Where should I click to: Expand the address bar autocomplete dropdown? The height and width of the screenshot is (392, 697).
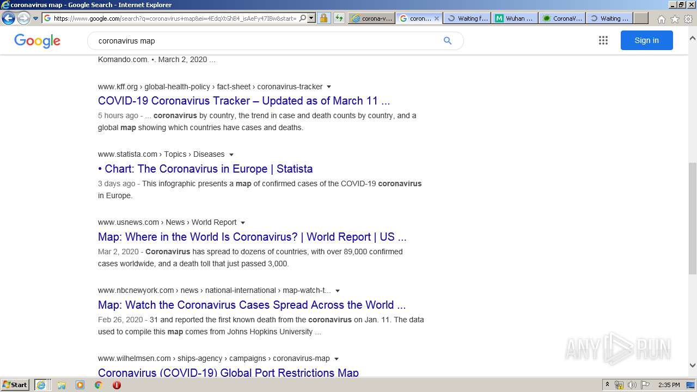coord(311,18)
